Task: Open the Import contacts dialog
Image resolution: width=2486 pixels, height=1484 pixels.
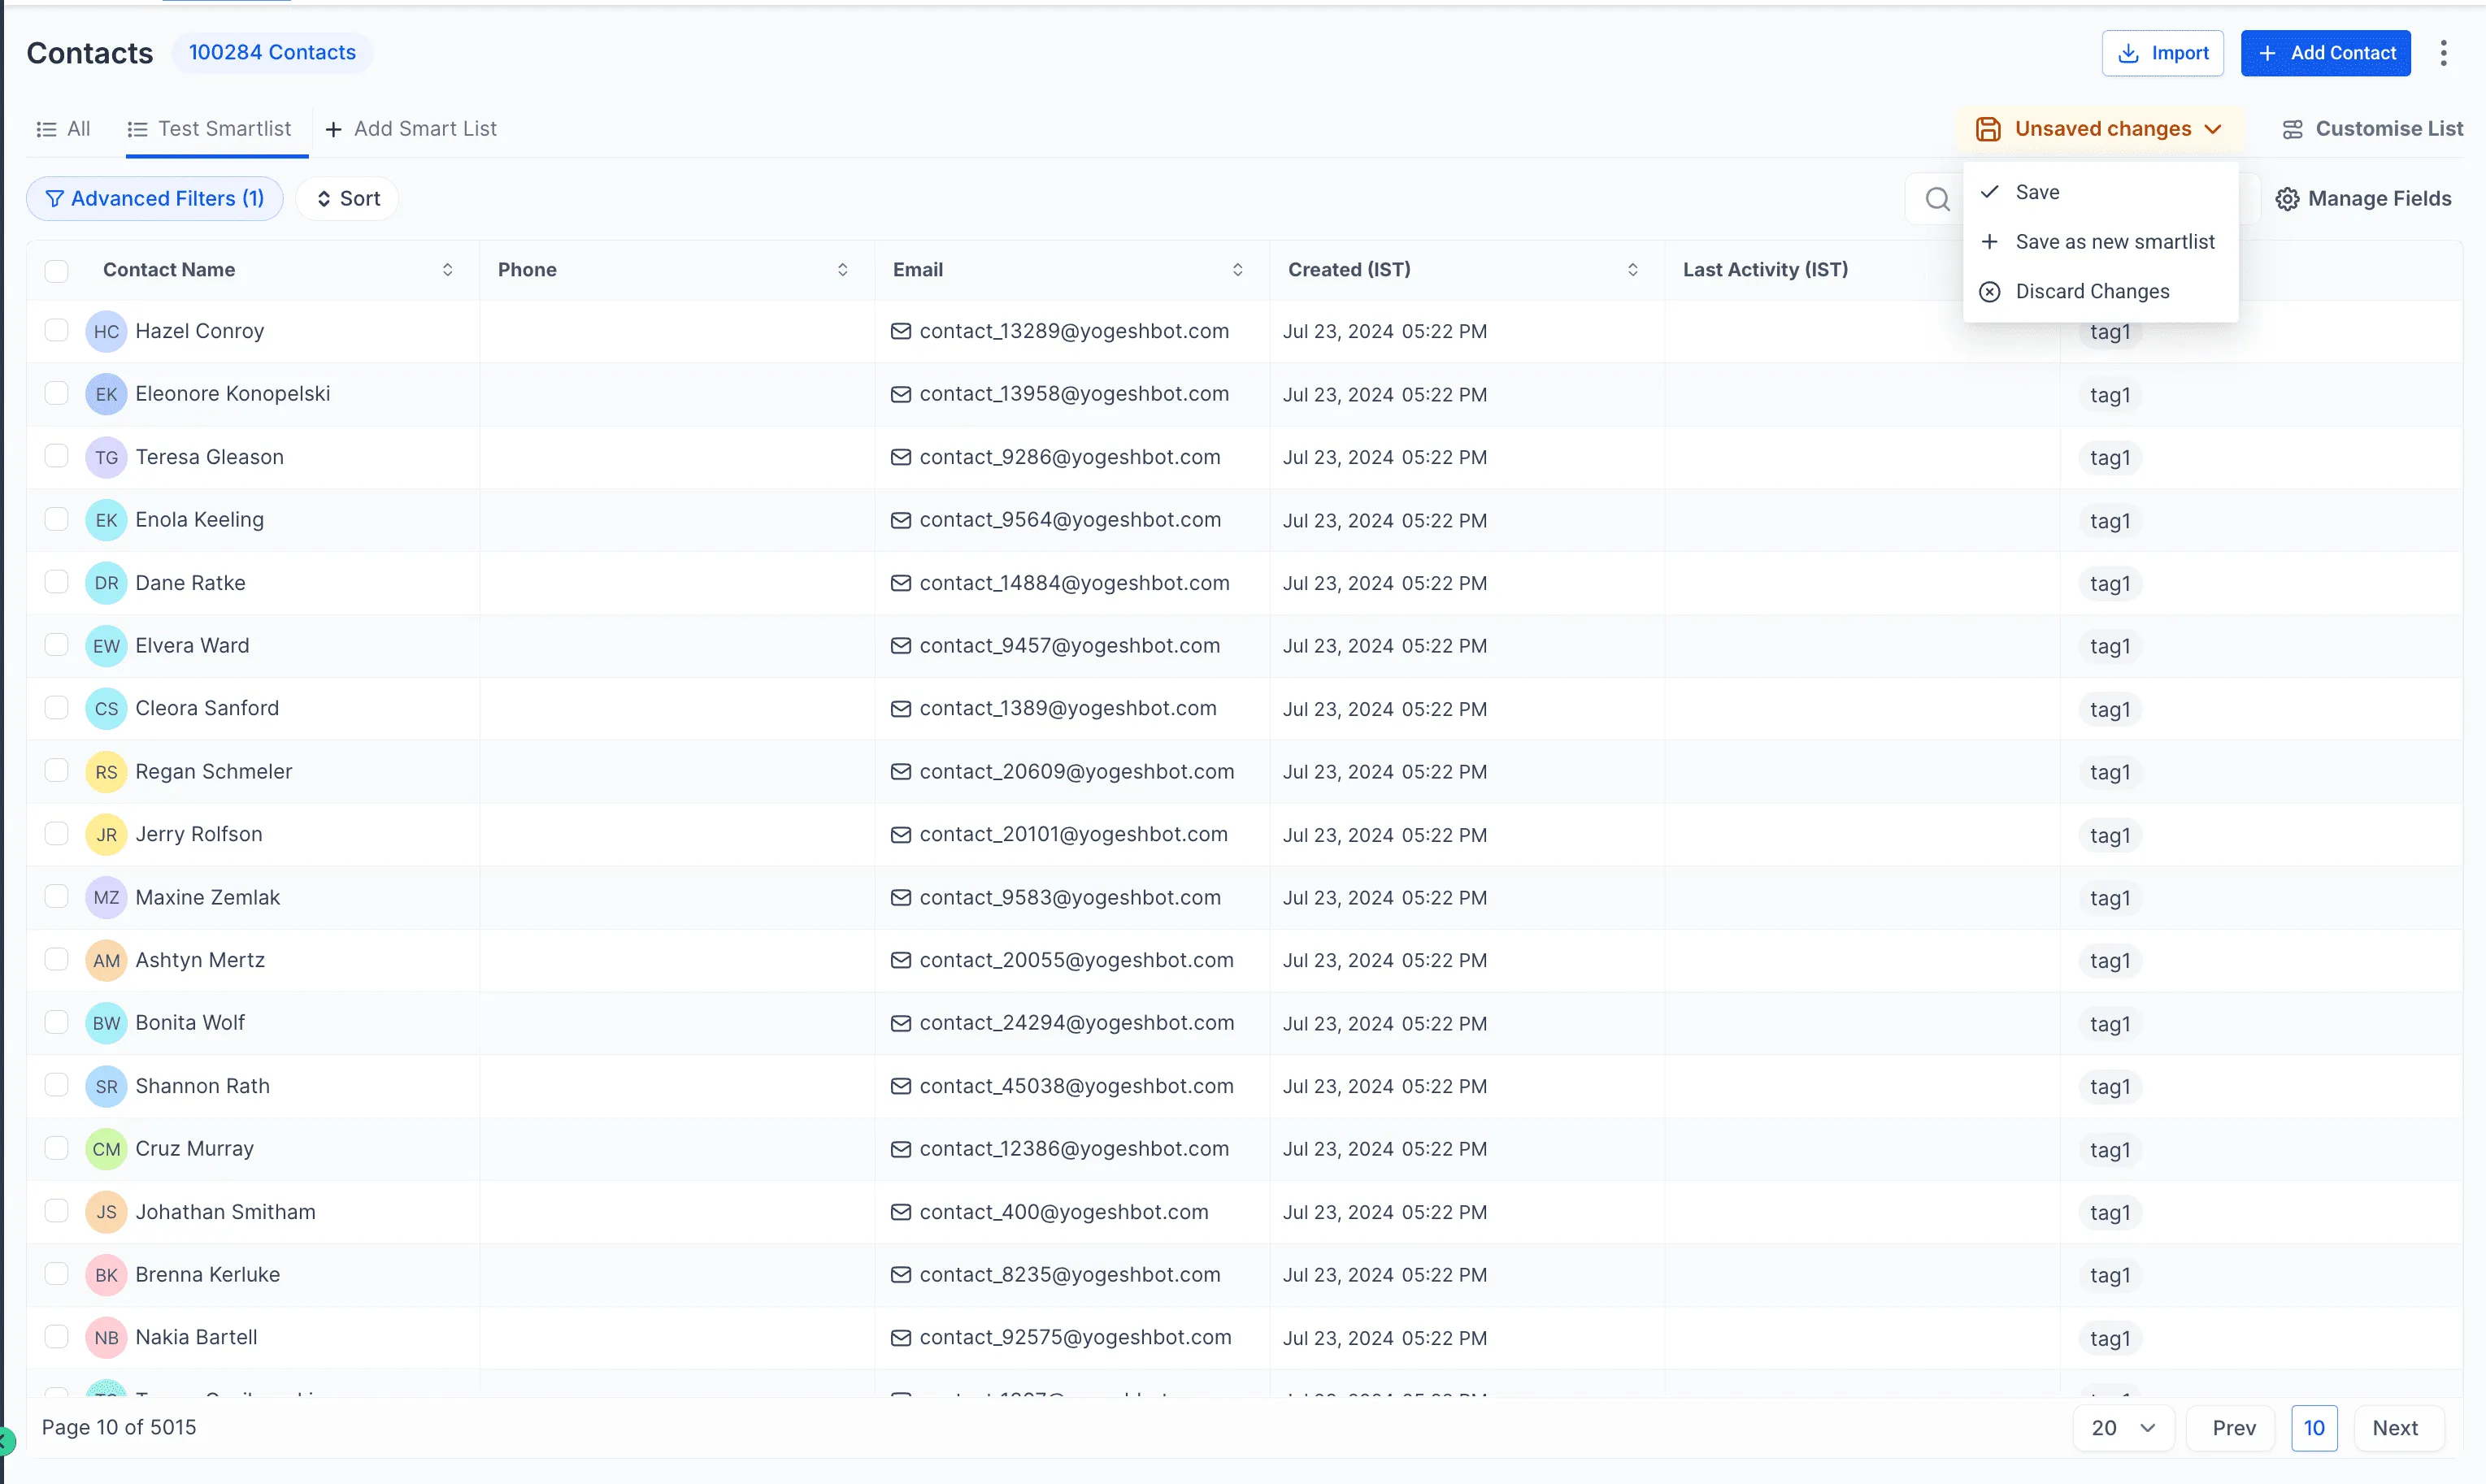Action: tap(2162, 53)
